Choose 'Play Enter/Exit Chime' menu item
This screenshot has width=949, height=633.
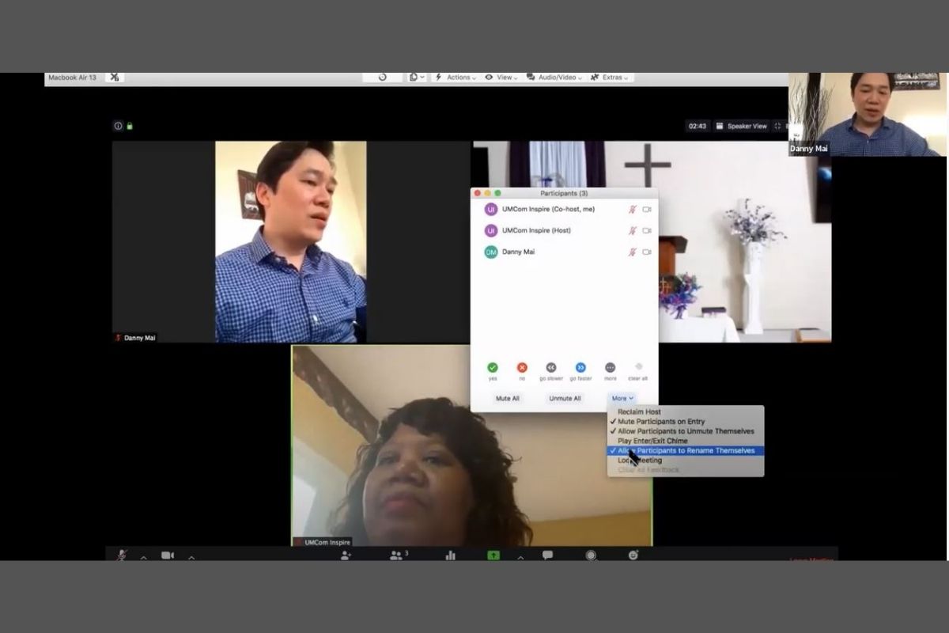652,441
